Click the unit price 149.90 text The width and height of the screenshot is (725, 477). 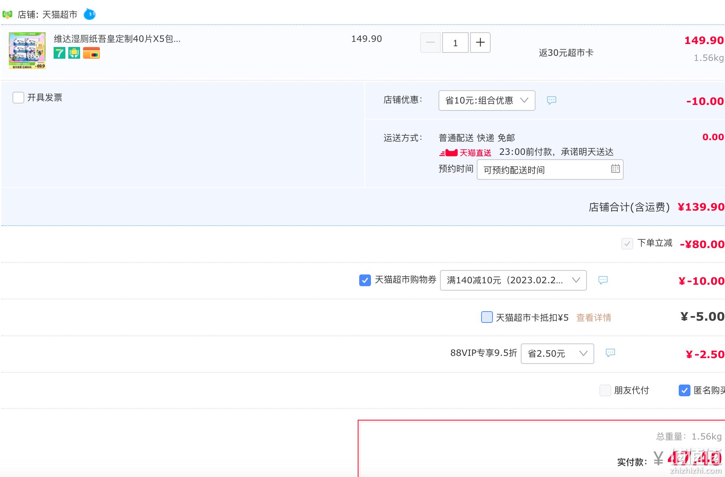[x=367, y=39]
